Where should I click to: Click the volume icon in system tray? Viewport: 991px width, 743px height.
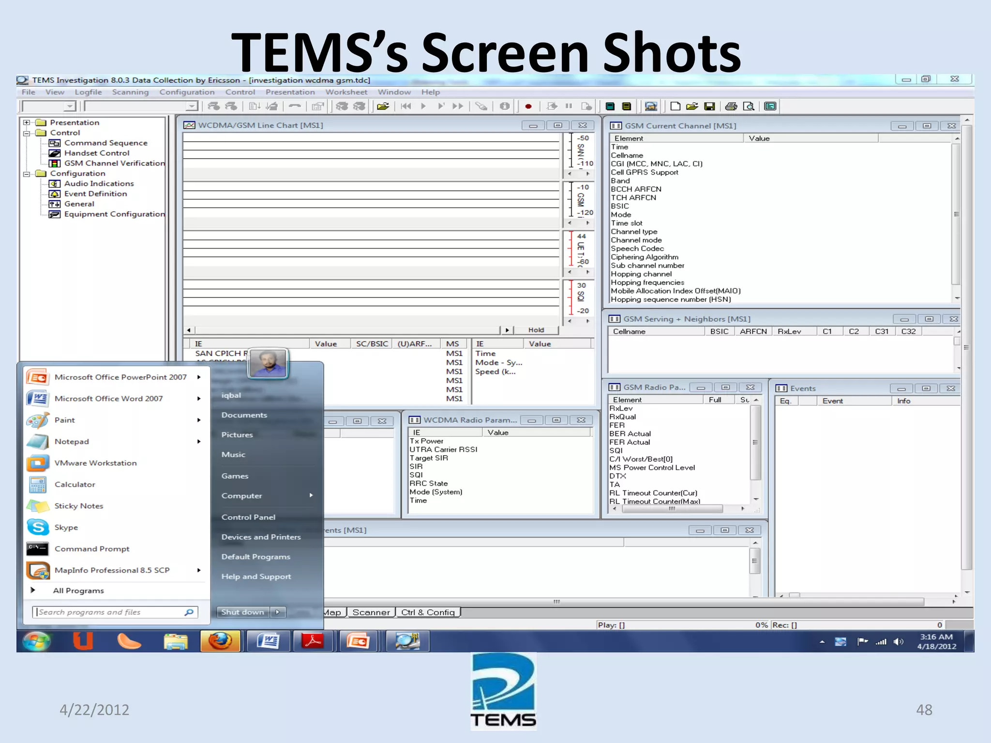tap(899, 642)
